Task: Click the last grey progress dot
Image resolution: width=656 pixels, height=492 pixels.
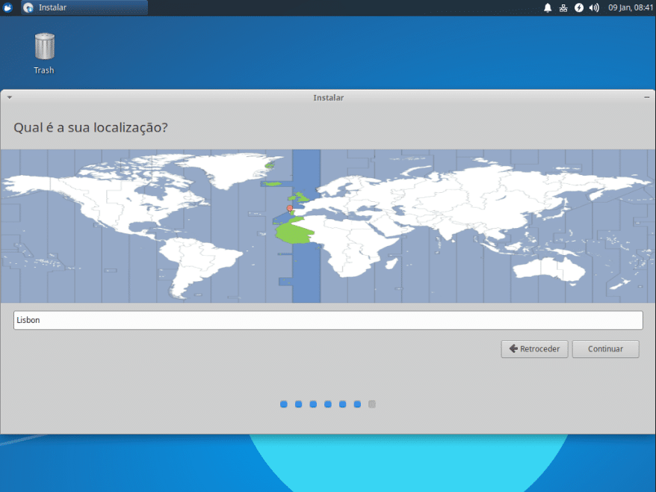Action: 372,404
